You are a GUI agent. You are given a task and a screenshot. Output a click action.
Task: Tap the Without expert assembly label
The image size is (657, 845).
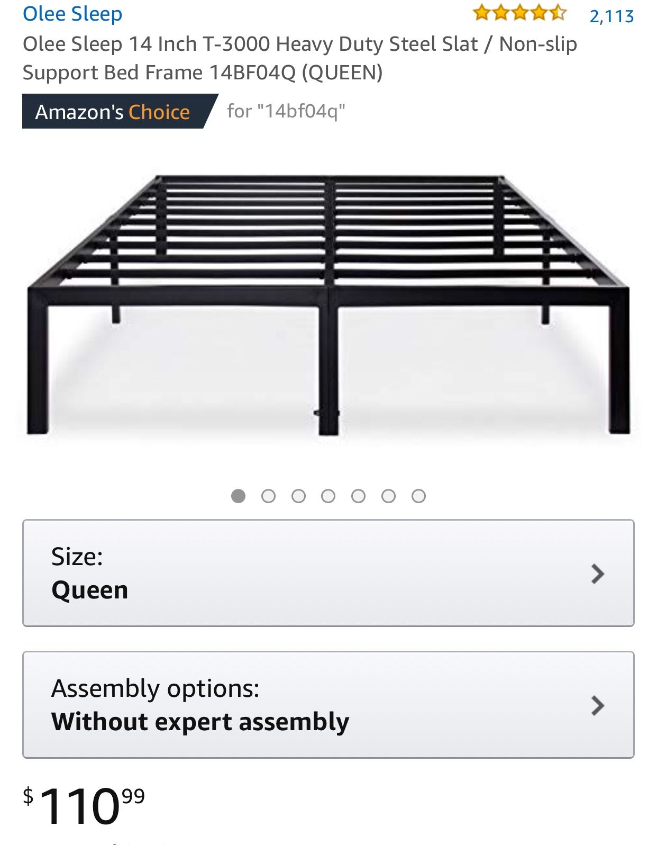point(200,722)
